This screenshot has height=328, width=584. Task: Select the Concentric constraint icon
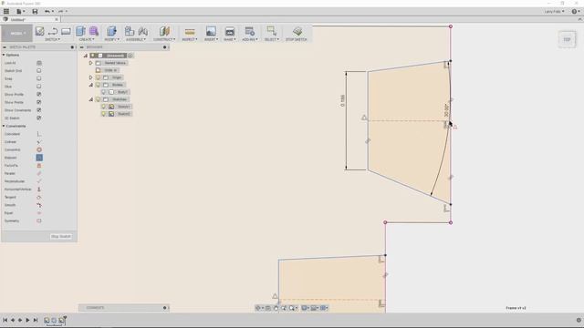(39, 149)
